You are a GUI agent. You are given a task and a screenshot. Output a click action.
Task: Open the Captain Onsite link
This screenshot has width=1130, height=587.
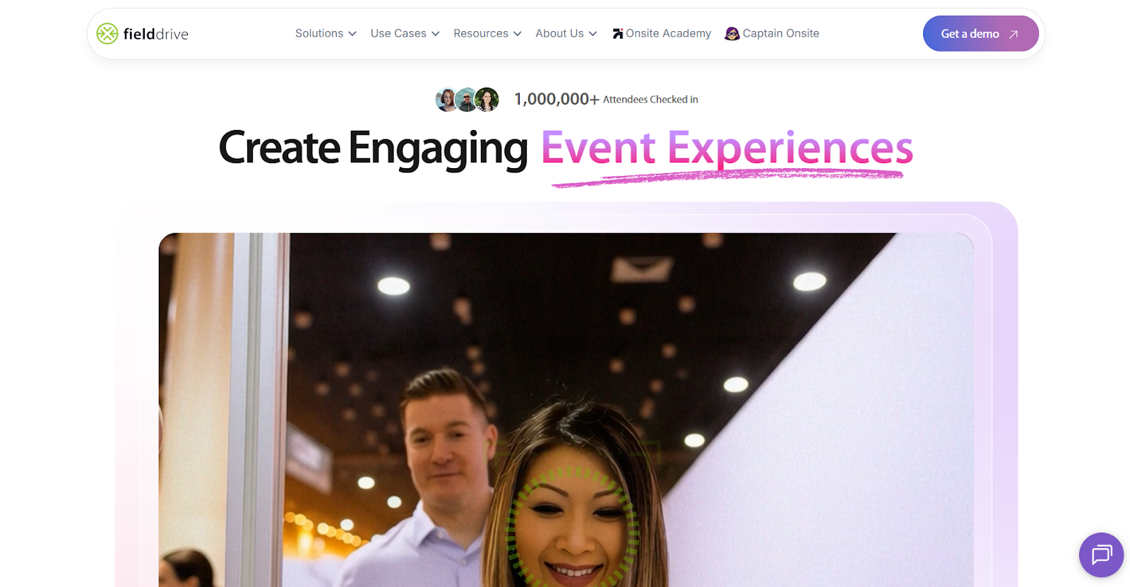pos(772,33)
